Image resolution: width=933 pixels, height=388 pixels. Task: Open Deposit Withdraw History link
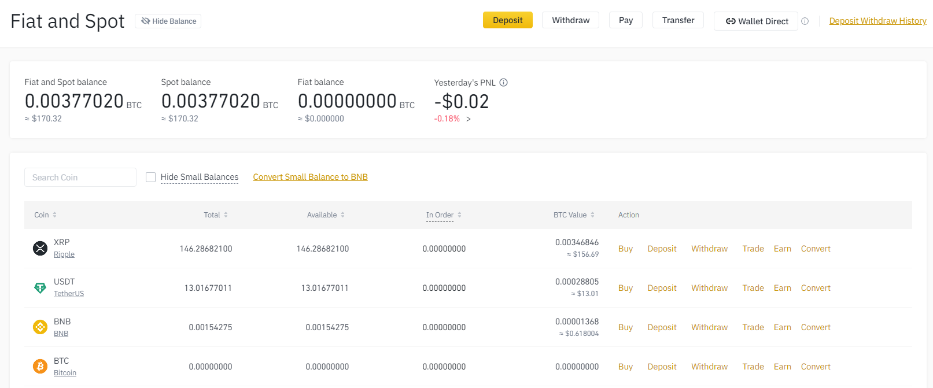tap(877, 21)
